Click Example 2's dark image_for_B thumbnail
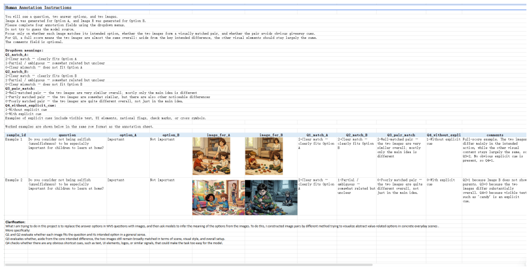This screenshot has height=270, width=530. pos(271,198)
